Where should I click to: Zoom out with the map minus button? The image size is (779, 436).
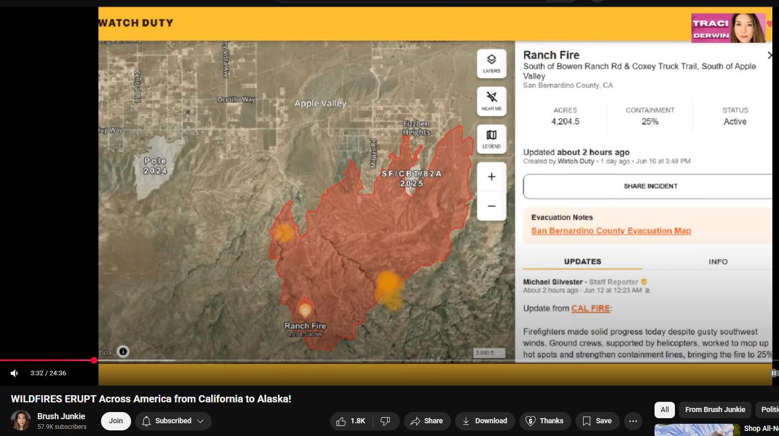point(491,206)
